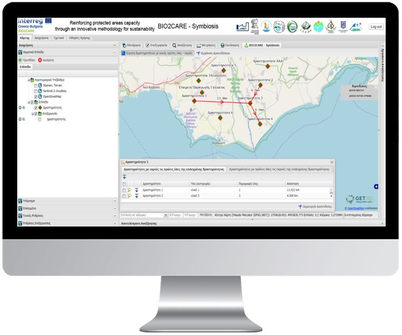Toggle the select-all checkbox in table header
The height and width of the screenshot is (335, 402).
pos(124,184)
